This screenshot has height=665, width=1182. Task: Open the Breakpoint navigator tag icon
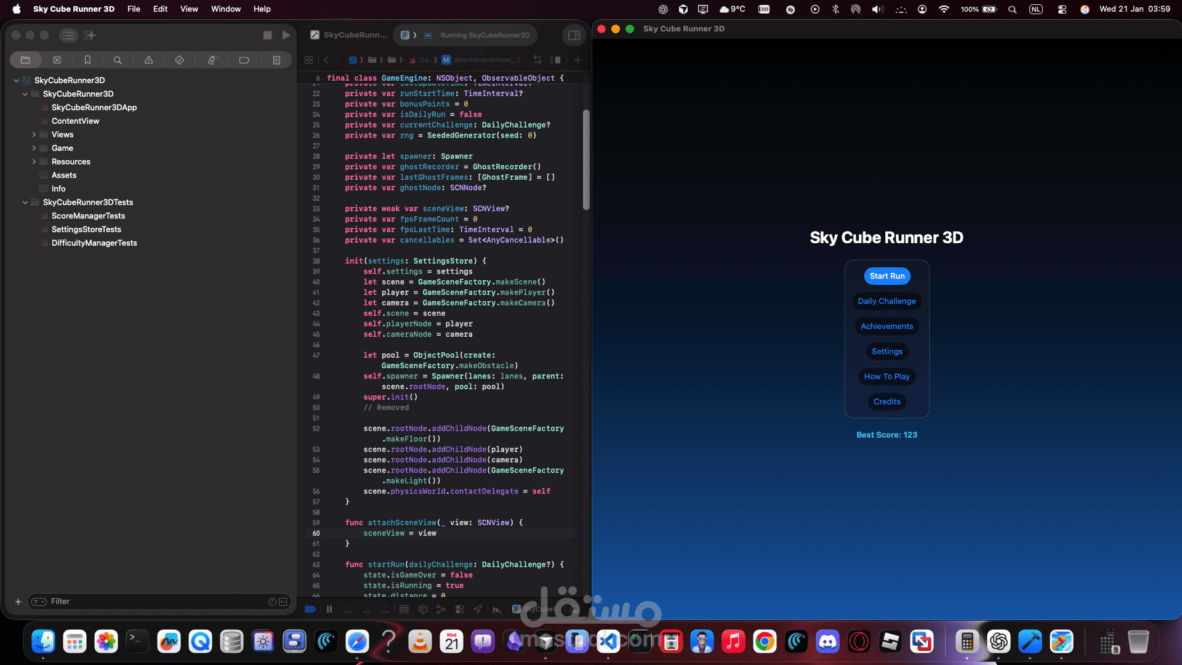tap(244, 60)
